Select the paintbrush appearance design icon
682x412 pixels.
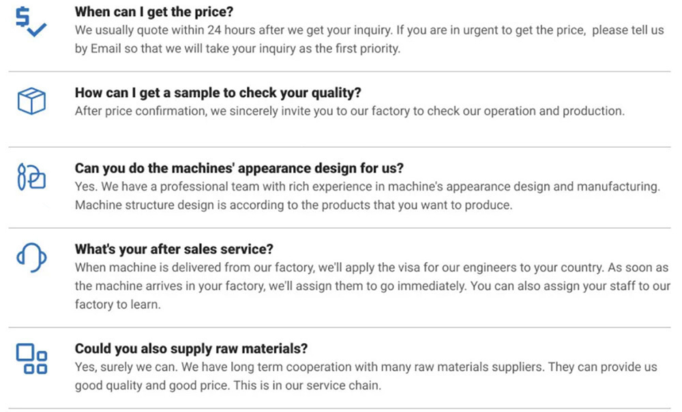(31, 177)
